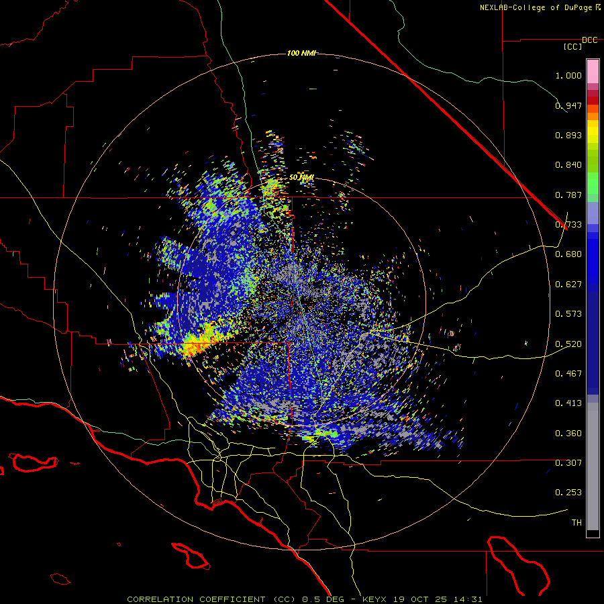Click the Correlation Coefficient KEYX footer caption

304,599
